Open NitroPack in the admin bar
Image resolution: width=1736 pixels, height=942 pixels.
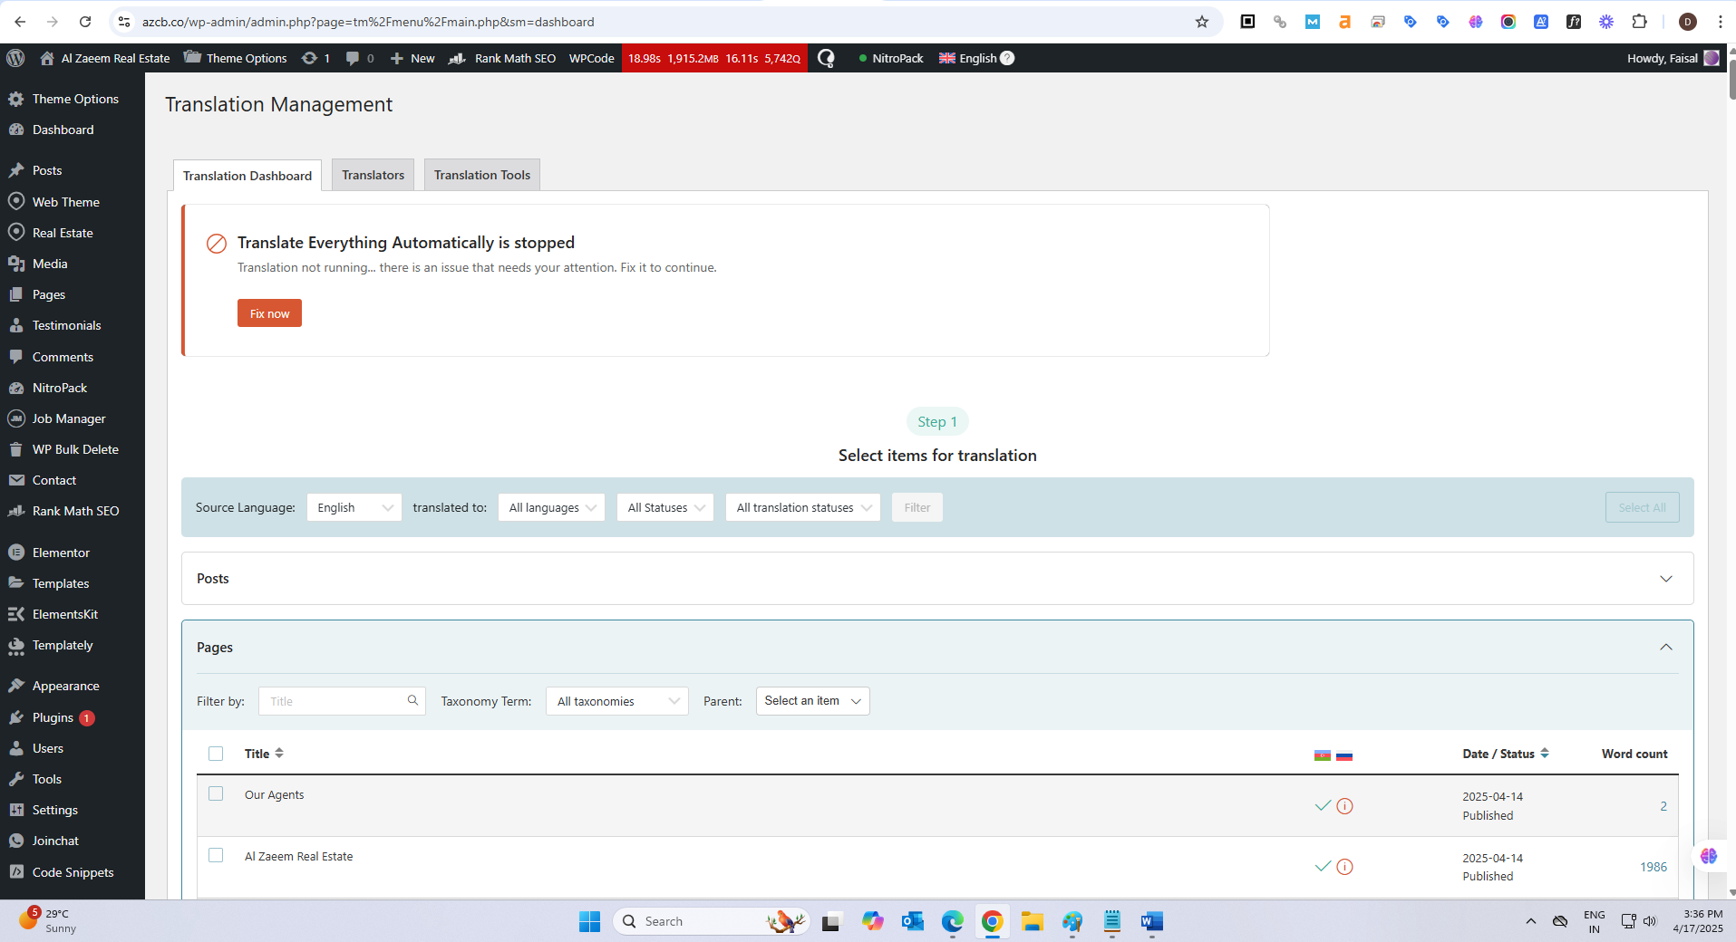pyautogui.click(x=890, y=58)
